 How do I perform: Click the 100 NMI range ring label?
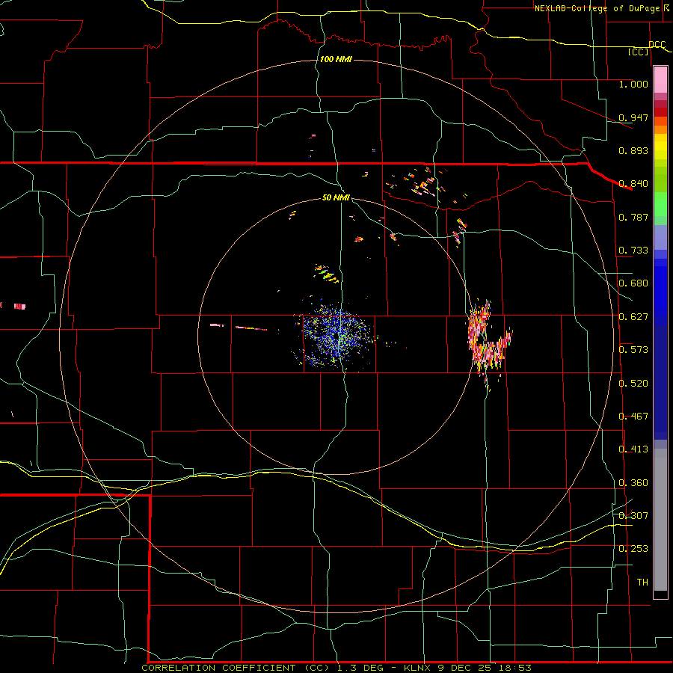click(x=336, y=59)
